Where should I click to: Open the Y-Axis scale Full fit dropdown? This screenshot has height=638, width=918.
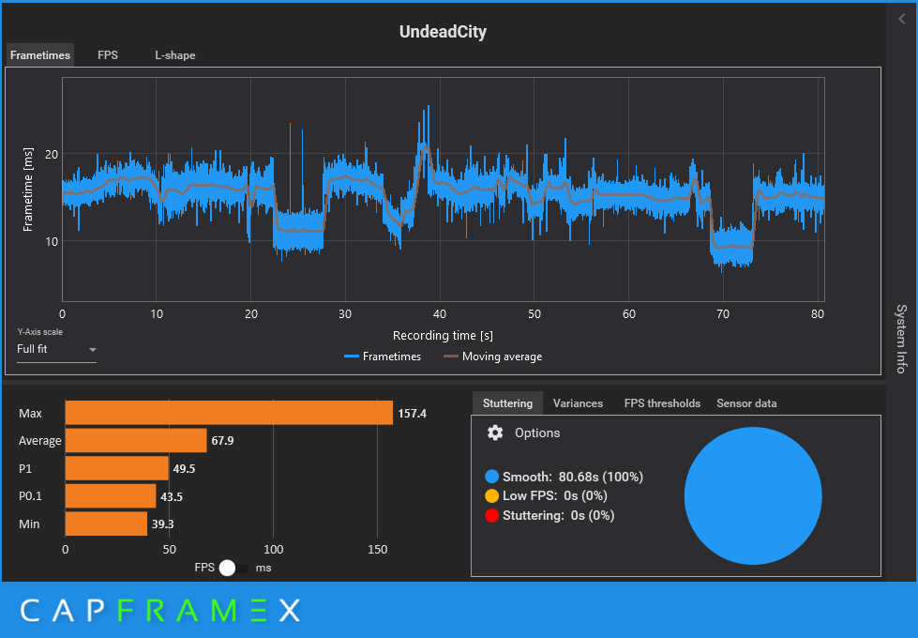pos(56,349)
